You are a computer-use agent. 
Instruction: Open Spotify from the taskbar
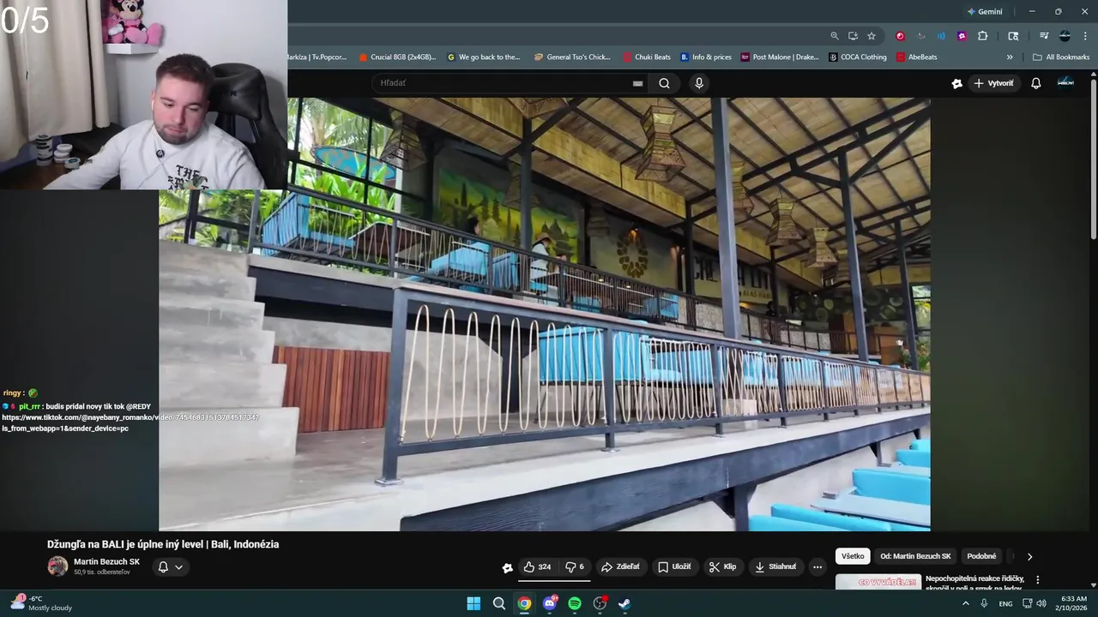(x=575, y=603)
